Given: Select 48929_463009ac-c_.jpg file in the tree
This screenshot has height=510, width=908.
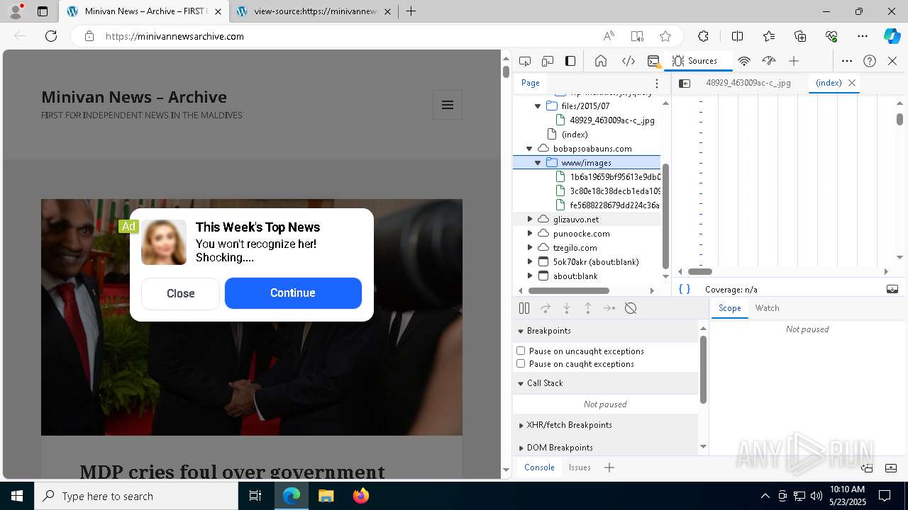Looking at the screenshot, I should [x=612, y=120].
